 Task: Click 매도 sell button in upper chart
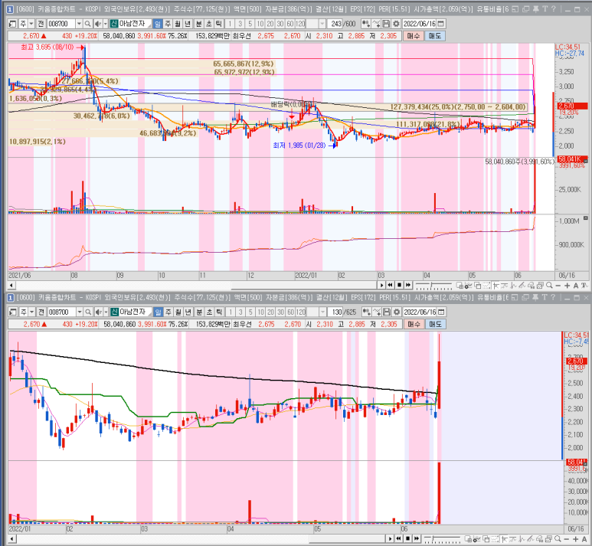pyautogui.click(x=434, y=36)
